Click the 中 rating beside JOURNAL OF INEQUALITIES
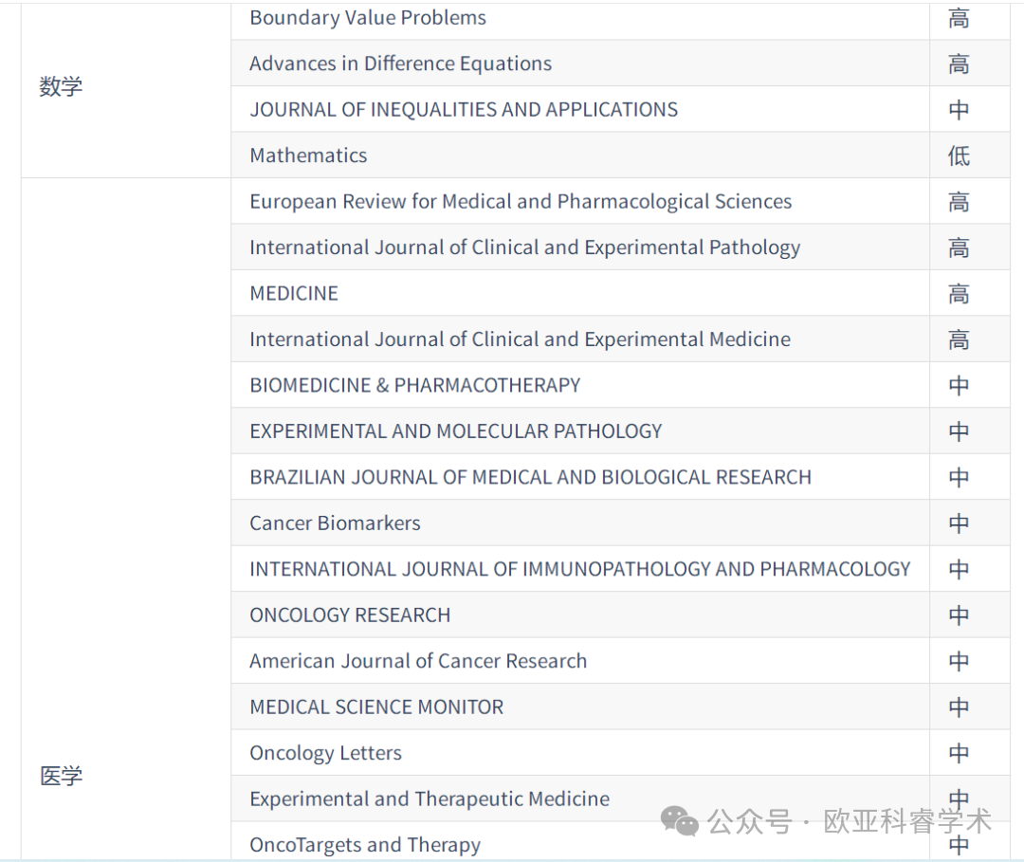1024x862 pixels. tap(959, 110)
